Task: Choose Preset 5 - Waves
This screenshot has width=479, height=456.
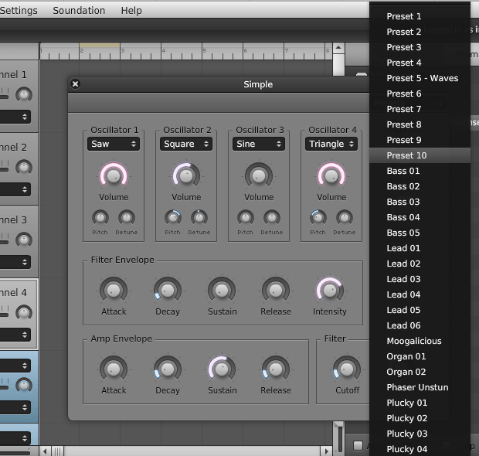Action: tap(420, 78)
